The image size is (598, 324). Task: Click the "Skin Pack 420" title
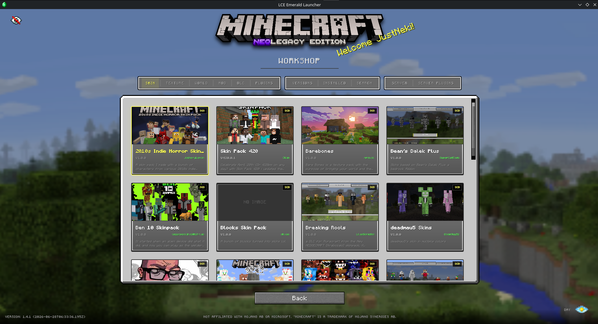coord(239,151)
